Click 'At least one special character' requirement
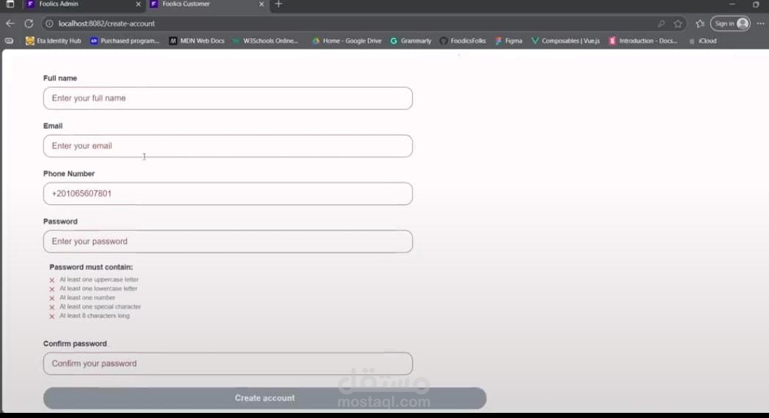Image resolution: width=769 pixels, height=418 pixels. (x=100, y=307)
